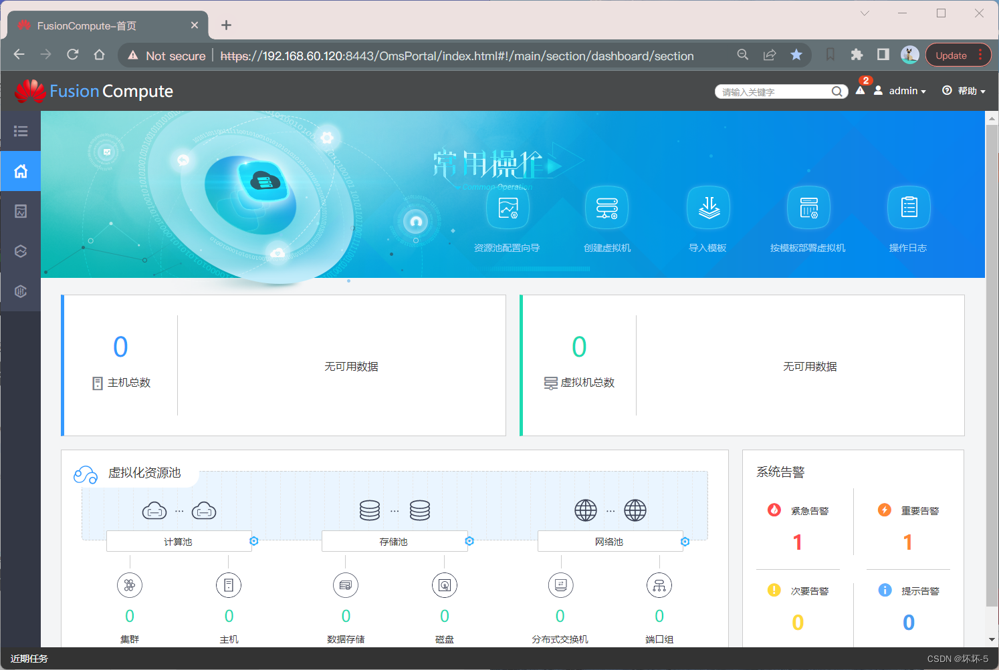Click the 磁盘 disk icon
The image size is (999, 670).
[x=445, y=585]
